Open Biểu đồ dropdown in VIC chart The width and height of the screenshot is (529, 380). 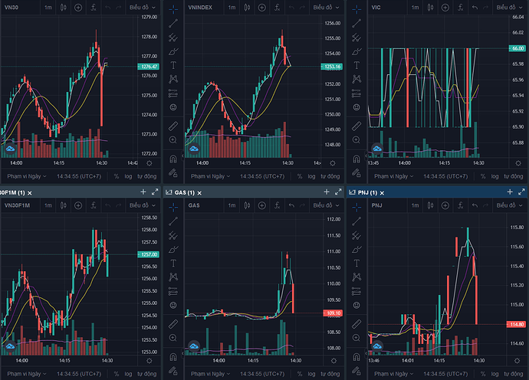[x=509, y=8]
